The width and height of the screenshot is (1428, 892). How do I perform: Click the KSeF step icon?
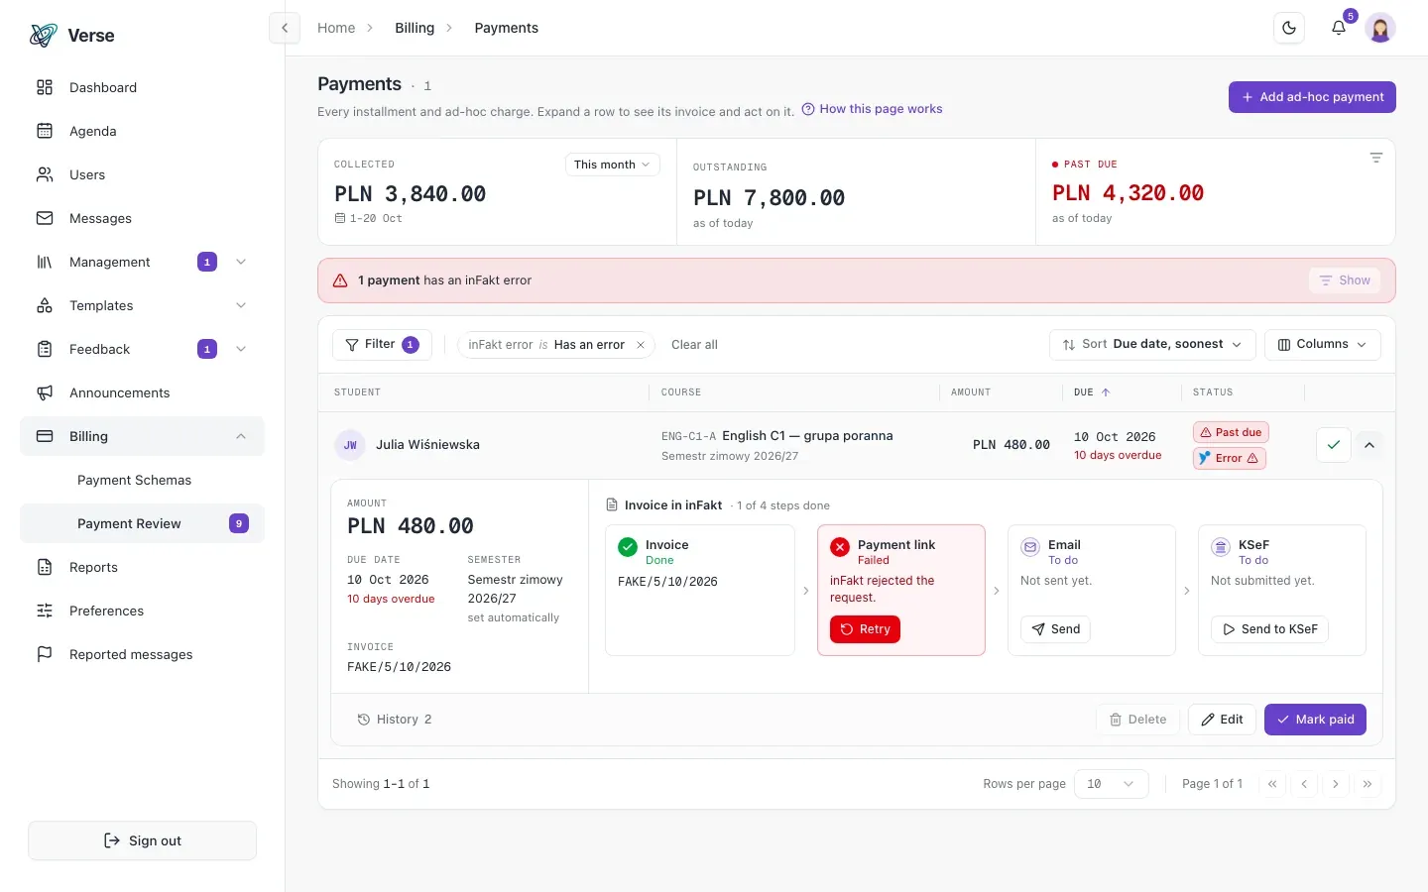click(1221, 547)
